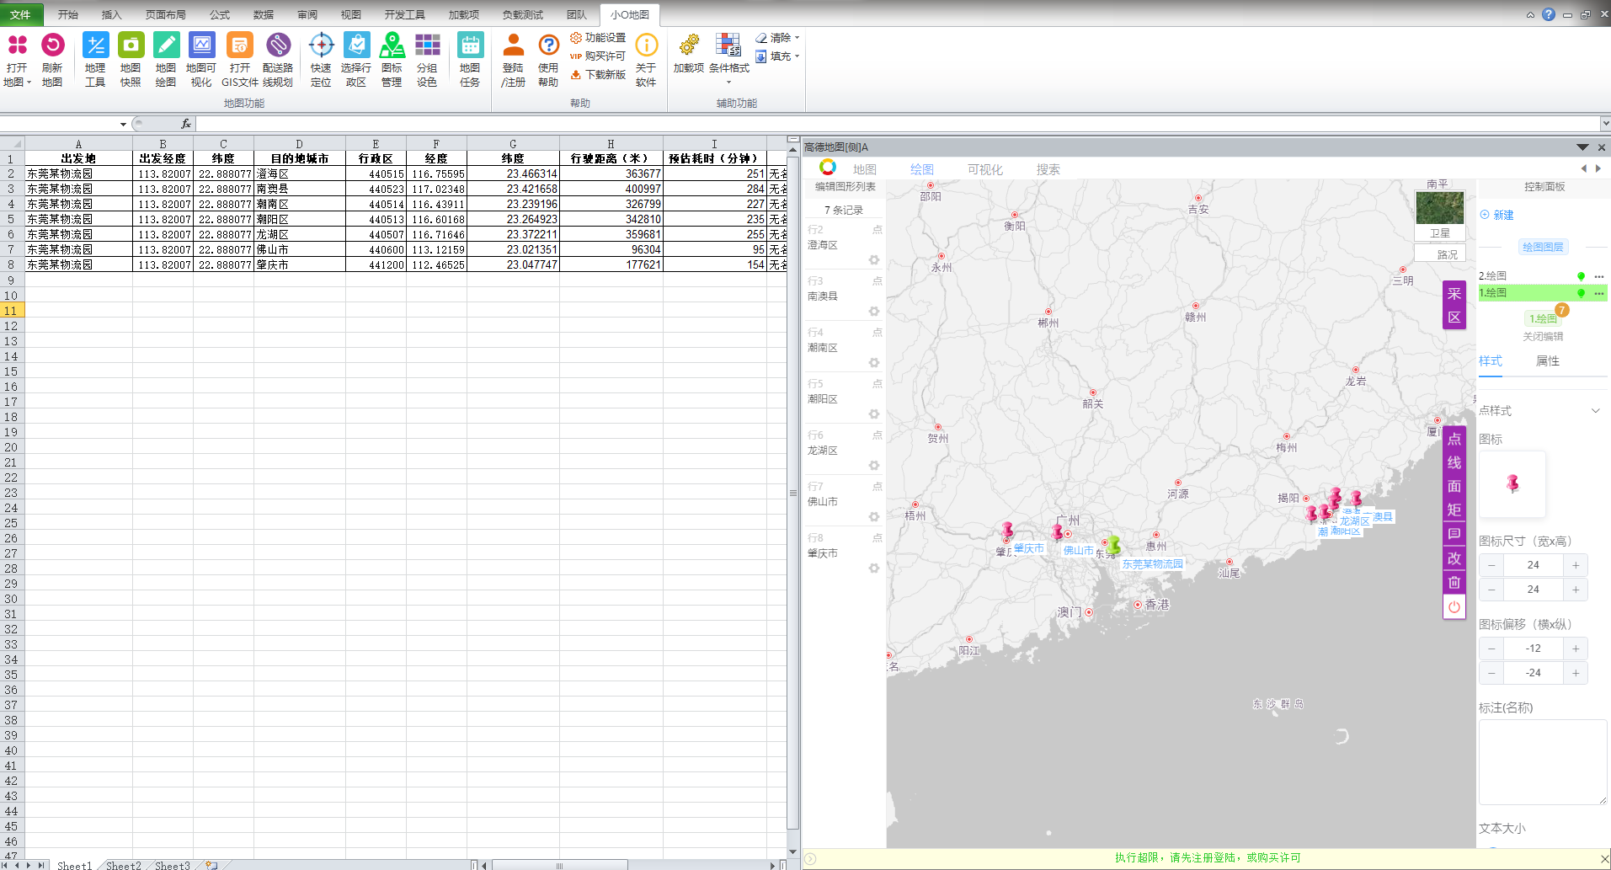
Task: Open the 地理工具 geography tools
Action: pos(95,60)
